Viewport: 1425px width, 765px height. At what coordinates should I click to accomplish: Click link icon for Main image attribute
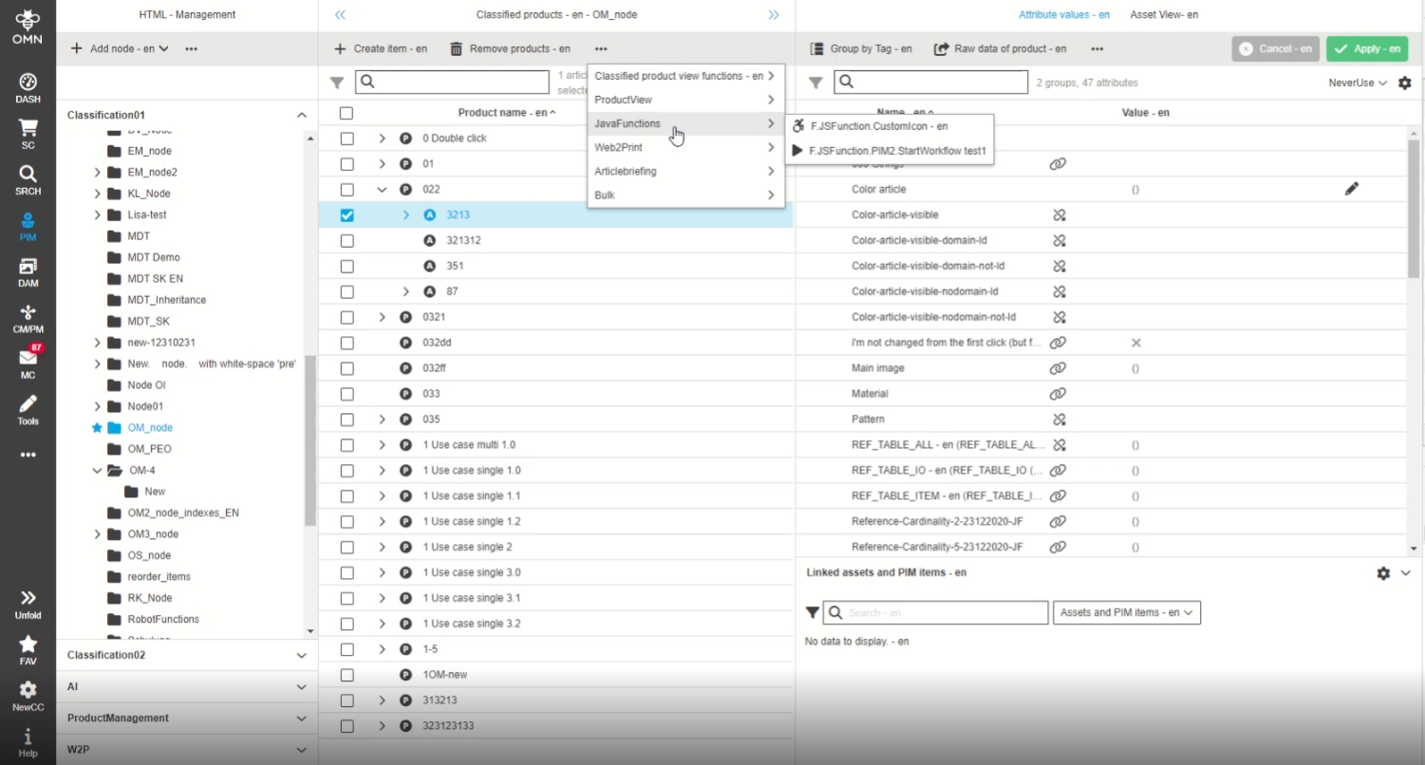tap(1059, 368)
